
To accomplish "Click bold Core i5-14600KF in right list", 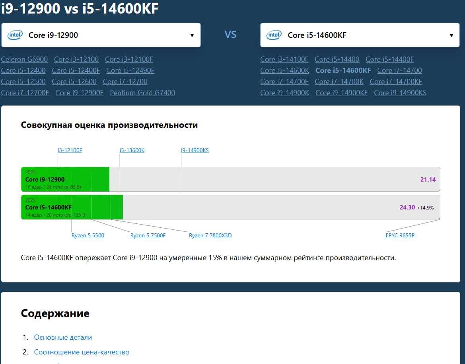I will 343,70.
